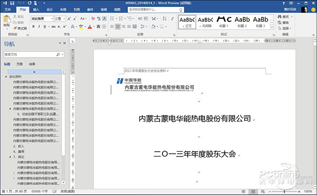Toggle superscript formatting
This screenshot has height=195, width=317.
(64, 26)
